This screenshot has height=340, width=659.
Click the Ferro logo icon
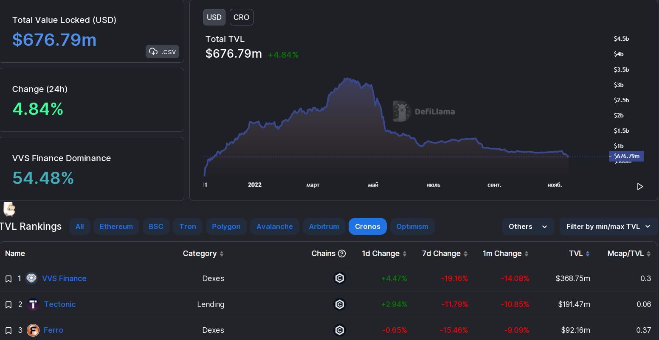(x=33, y=330)
